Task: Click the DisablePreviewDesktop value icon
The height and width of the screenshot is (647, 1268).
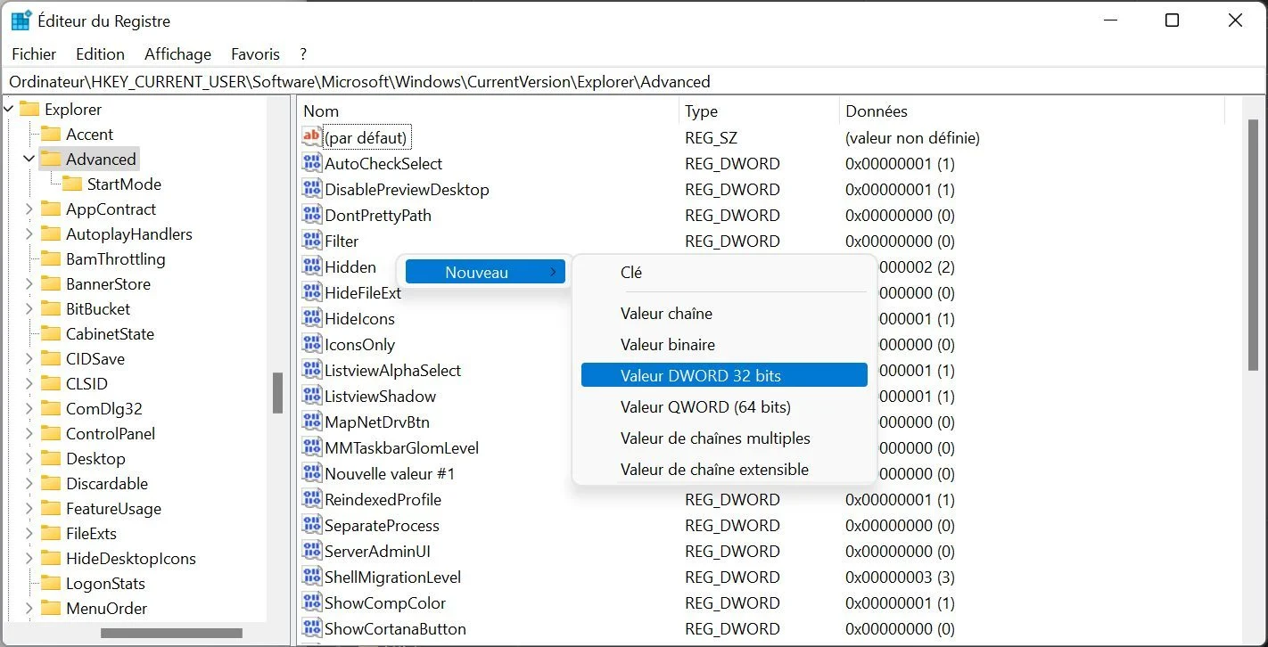Action: coord(311,189)
